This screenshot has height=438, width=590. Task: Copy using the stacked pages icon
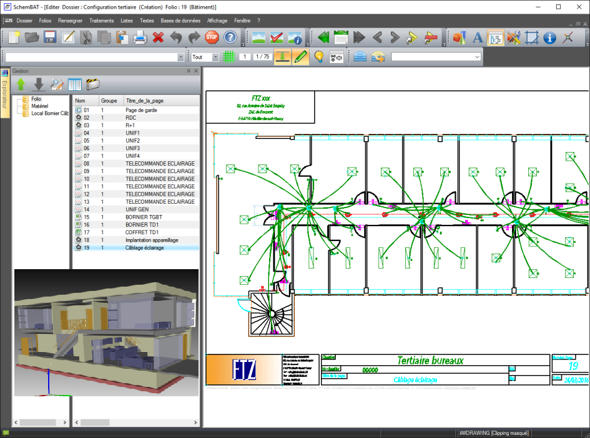tap(104, 37)
